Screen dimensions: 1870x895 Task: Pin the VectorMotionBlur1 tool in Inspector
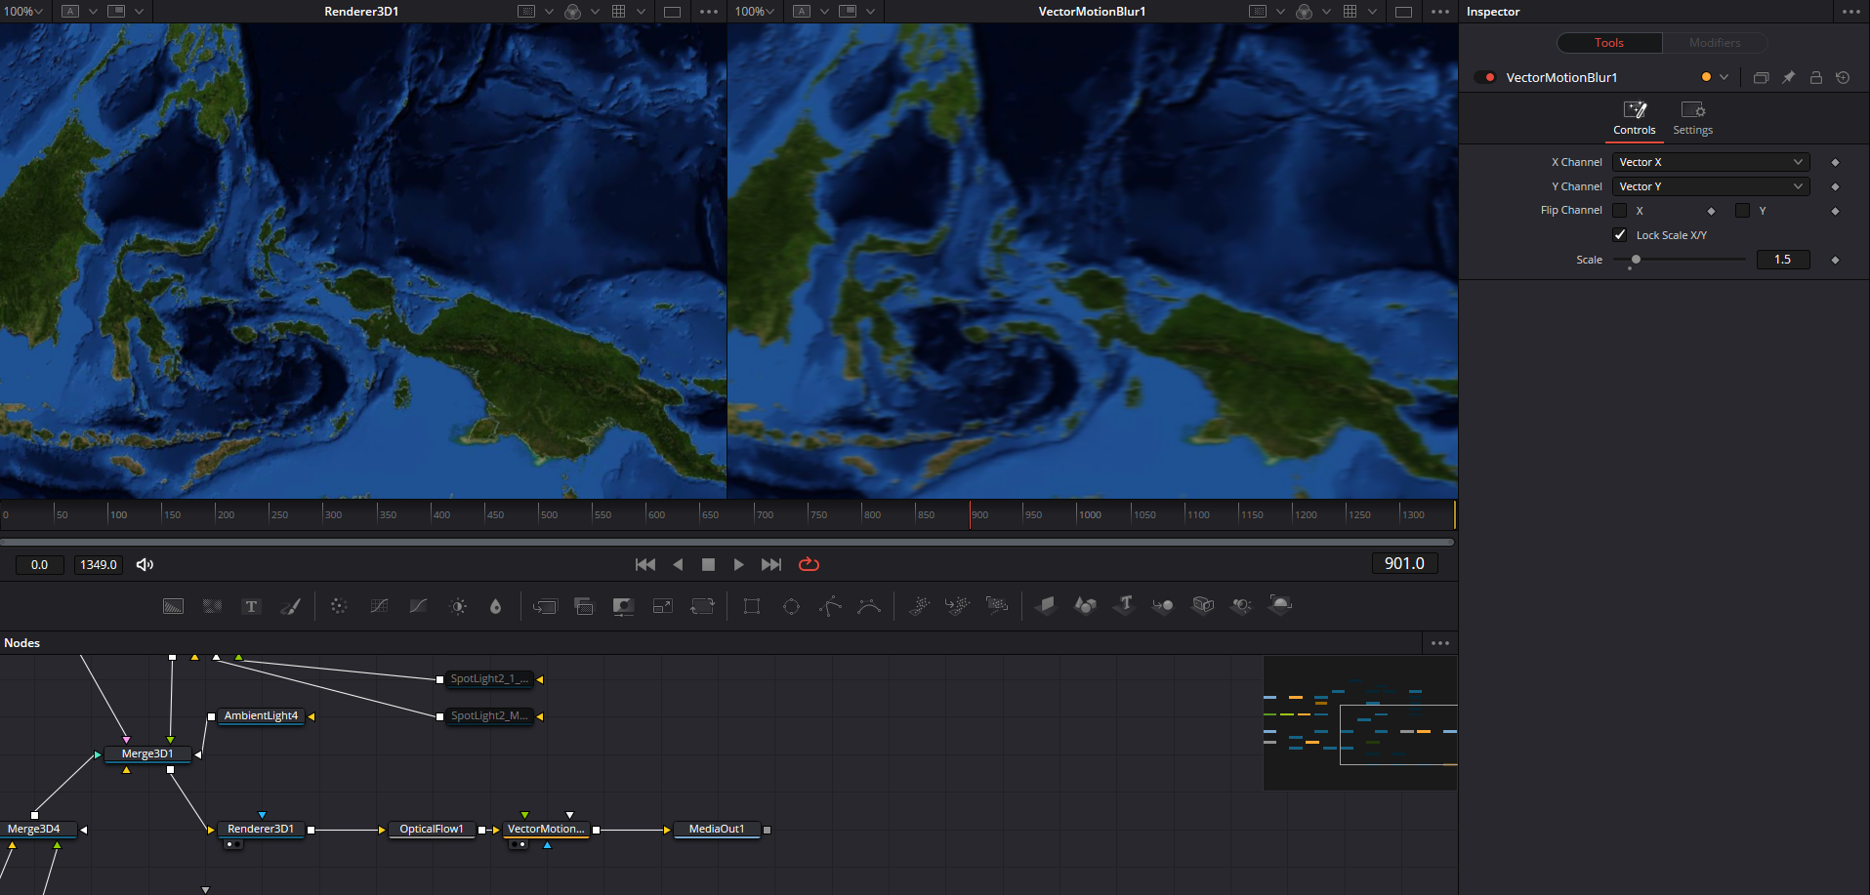point(1788,77)
